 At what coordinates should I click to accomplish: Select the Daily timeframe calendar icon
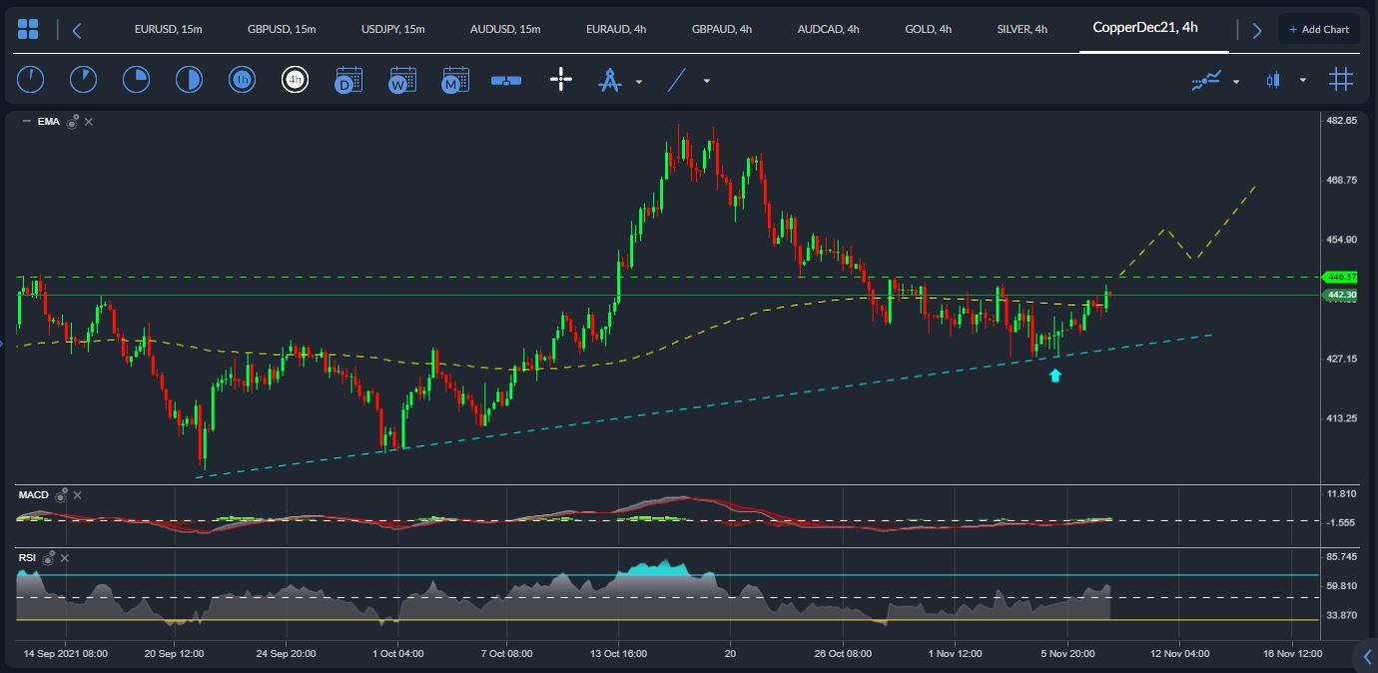(x=348, y=80)
